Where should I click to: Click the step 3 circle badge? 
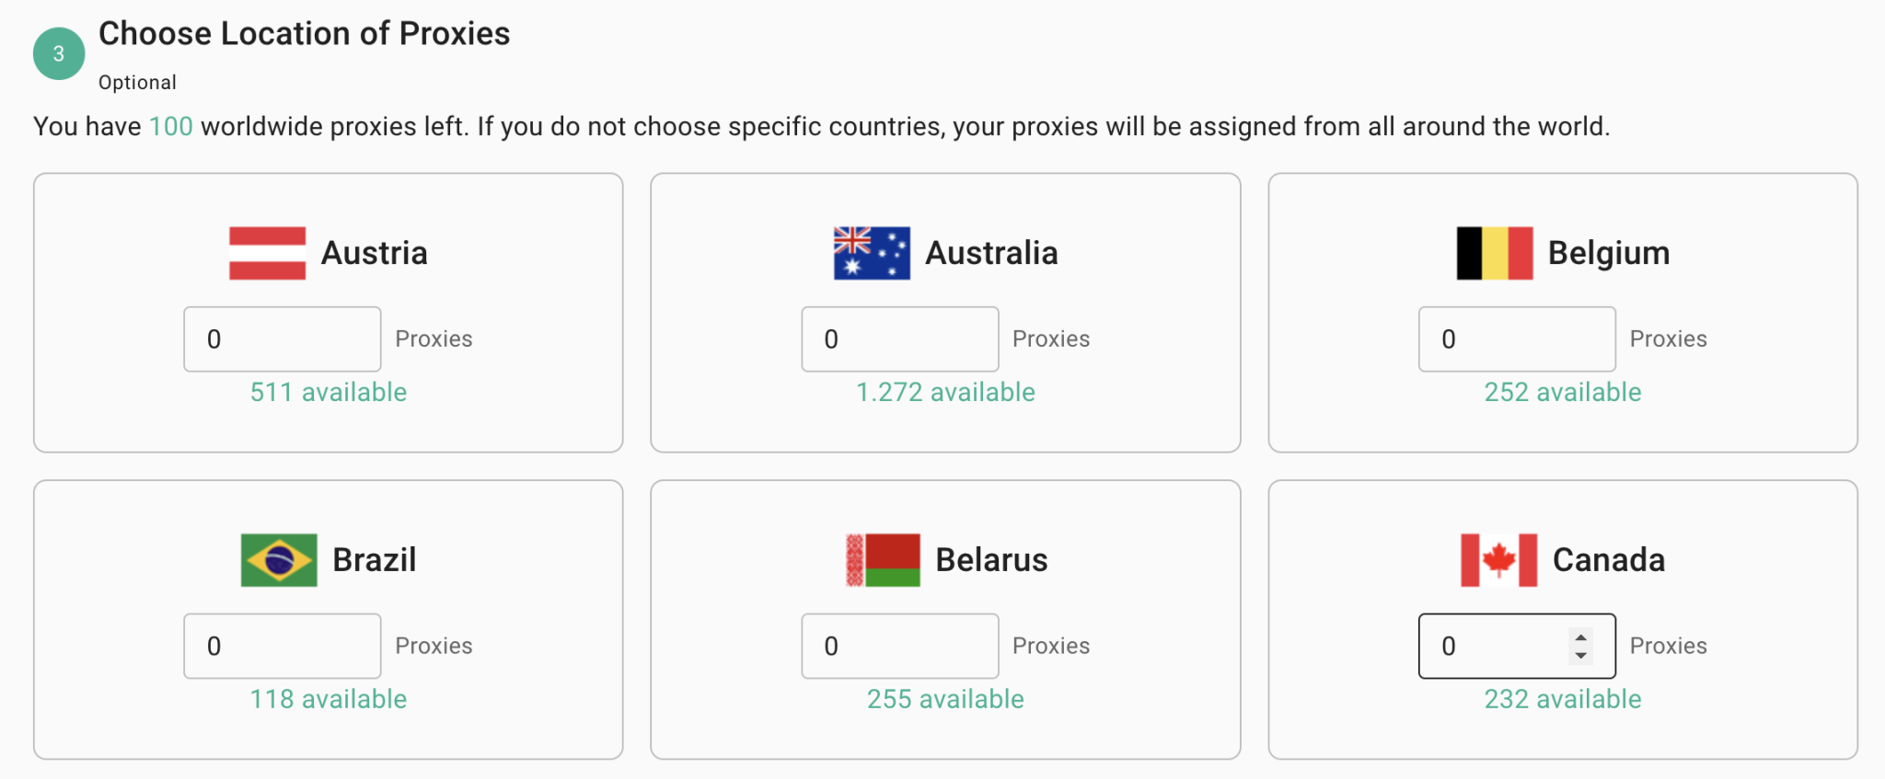tap(59, 54)
